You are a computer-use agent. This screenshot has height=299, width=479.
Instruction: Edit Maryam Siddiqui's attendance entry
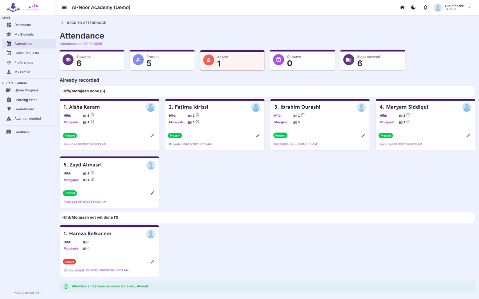(468, 136)
